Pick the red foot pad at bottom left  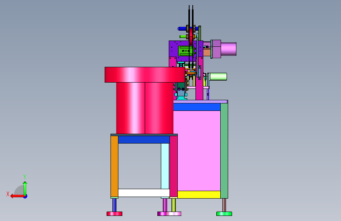pos(114,214)
